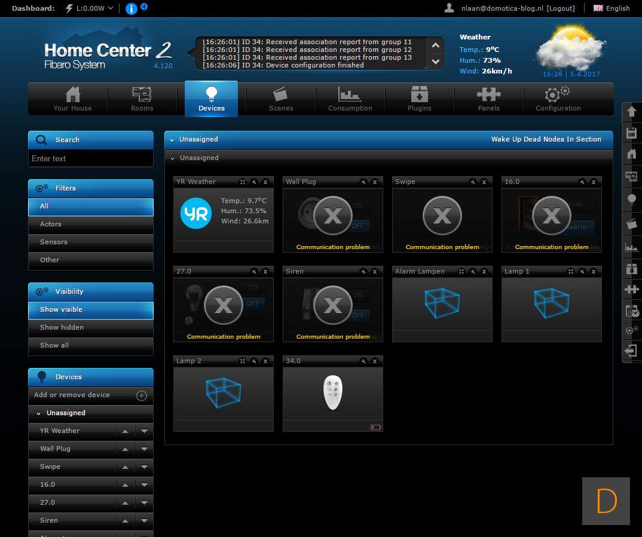Expand the Lamp 2 card
The image size is (642, 537).
[243, 361]
